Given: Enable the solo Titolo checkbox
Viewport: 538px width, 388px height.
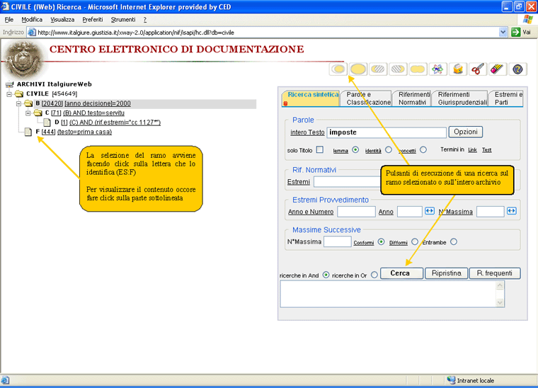Looking at the screenshot, I should [320, 149].
